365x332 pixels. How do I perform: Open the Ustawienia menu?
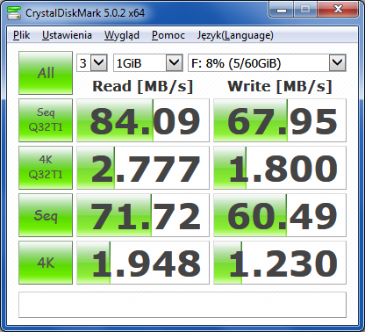(67, 35)
